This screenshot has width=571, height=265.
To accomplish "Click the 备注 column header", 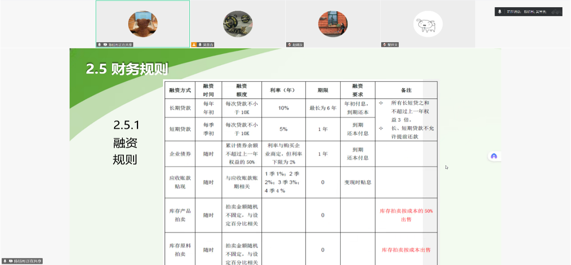I will tap(406, 90).
